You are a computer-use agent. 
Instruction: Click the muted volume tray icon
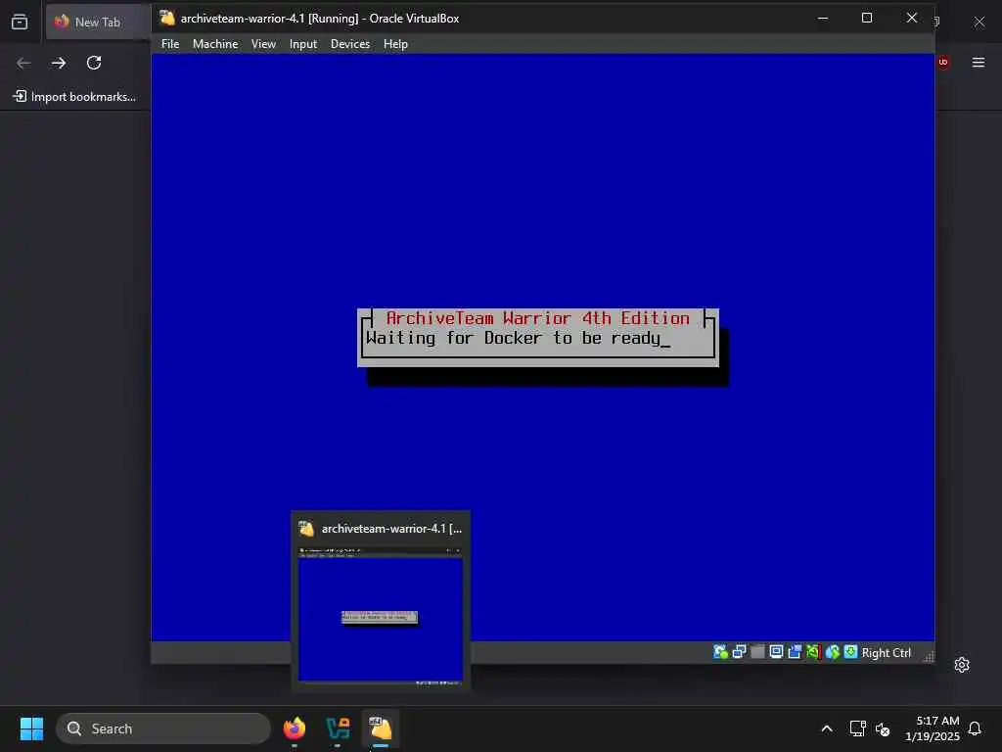click(883, 728)
